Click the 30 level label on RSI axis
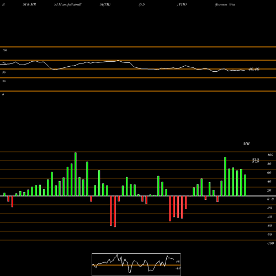 coord(4,81)
